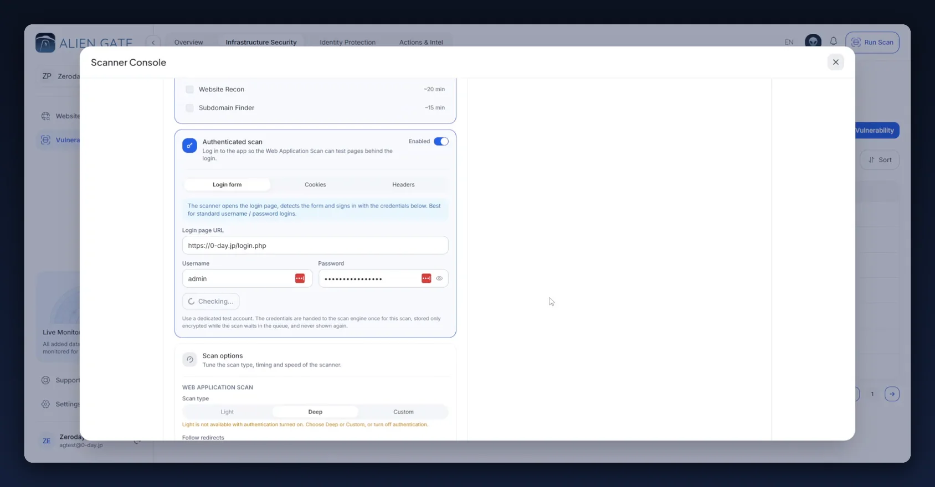Go to the next page with the arrow button

[x=892, y=394]
